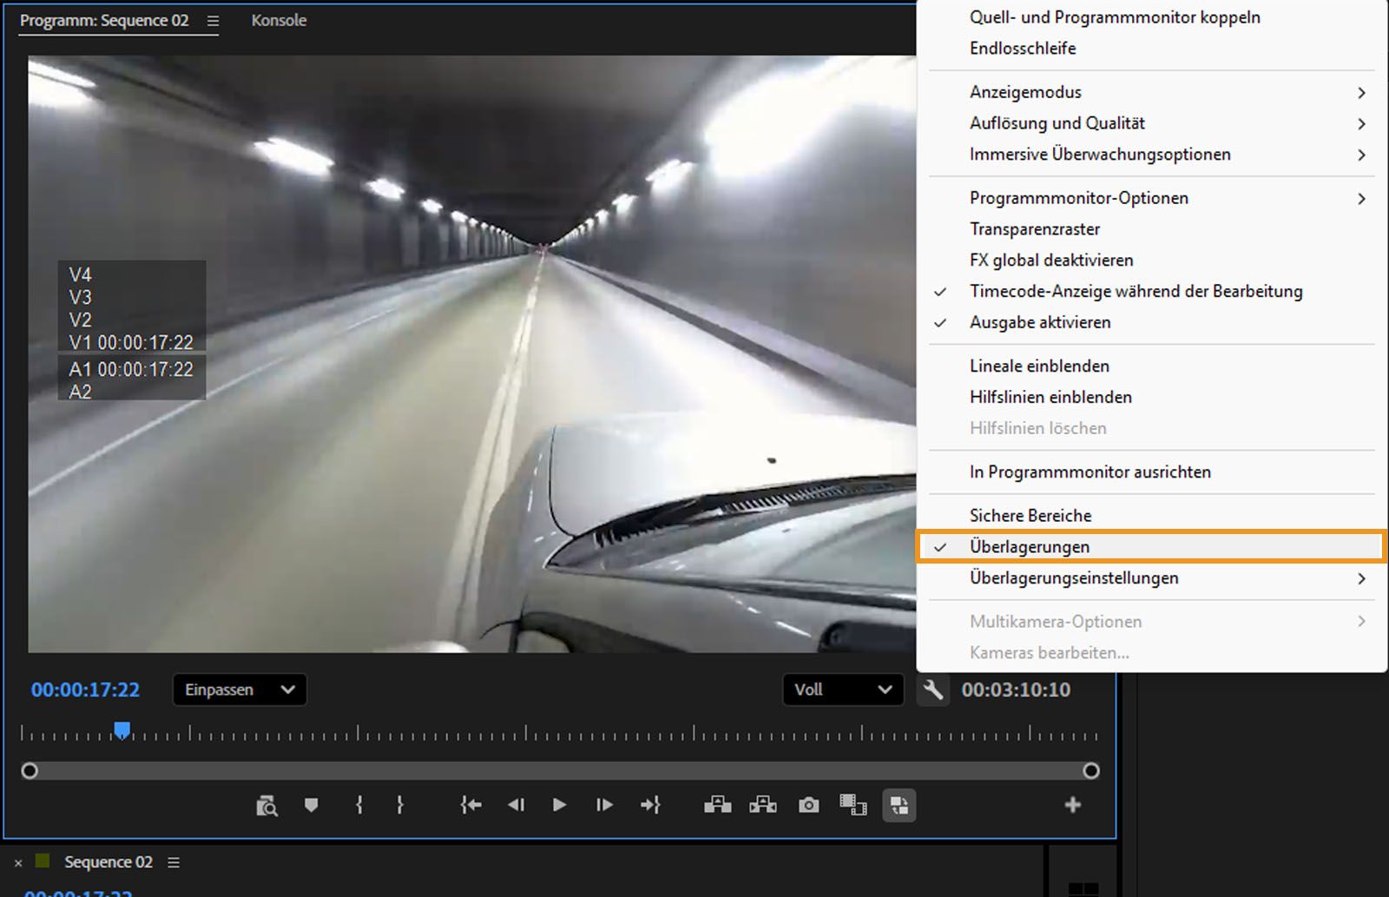The image size is (1389, 897).
Task: Click the Mark In bracket icon
Action: click(359, 805)
